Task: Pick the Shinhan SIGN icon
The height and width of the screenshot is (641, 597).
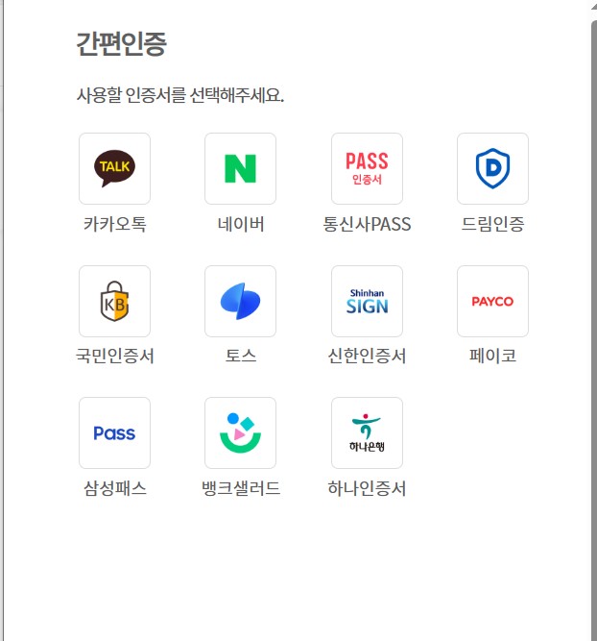Action: click(367, 302)
